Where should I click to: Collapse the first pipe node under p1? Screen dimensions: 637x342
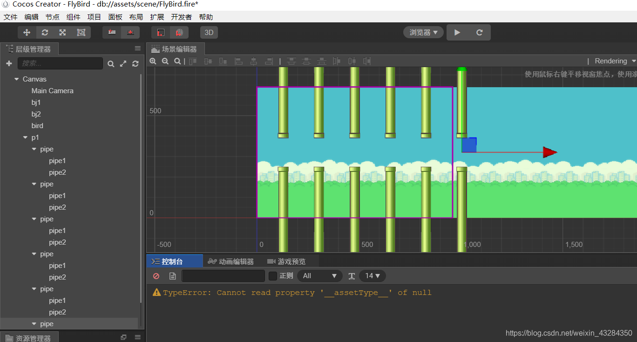(34, 149)
